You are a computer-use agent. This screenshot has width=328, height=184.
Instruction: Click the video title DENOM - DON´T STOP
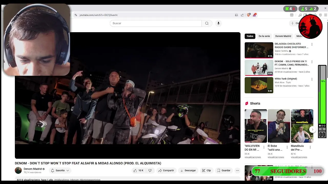(88, 163)
